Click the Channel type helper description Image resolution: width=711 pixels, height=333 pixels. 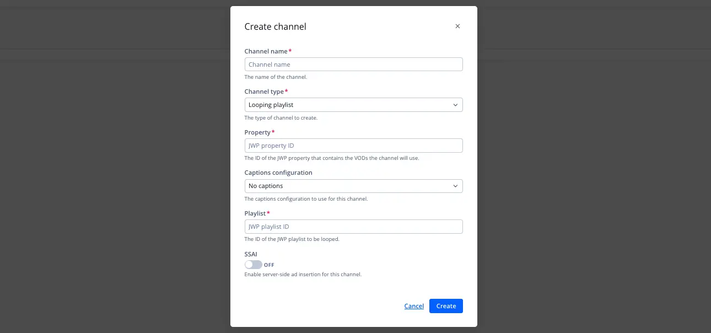[281, 117]
